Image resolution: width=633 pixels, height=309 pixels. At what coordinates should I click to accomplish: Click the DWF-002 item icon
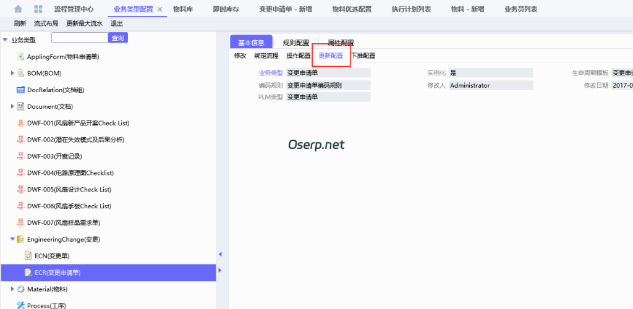coord(20,140)
